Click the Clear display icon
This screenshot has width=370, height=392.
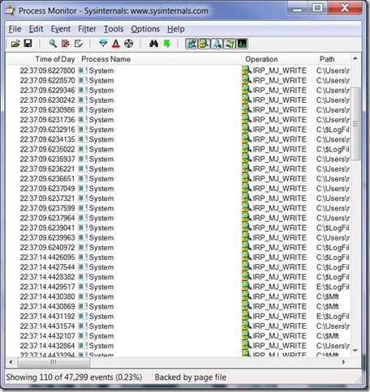point(79,44)
